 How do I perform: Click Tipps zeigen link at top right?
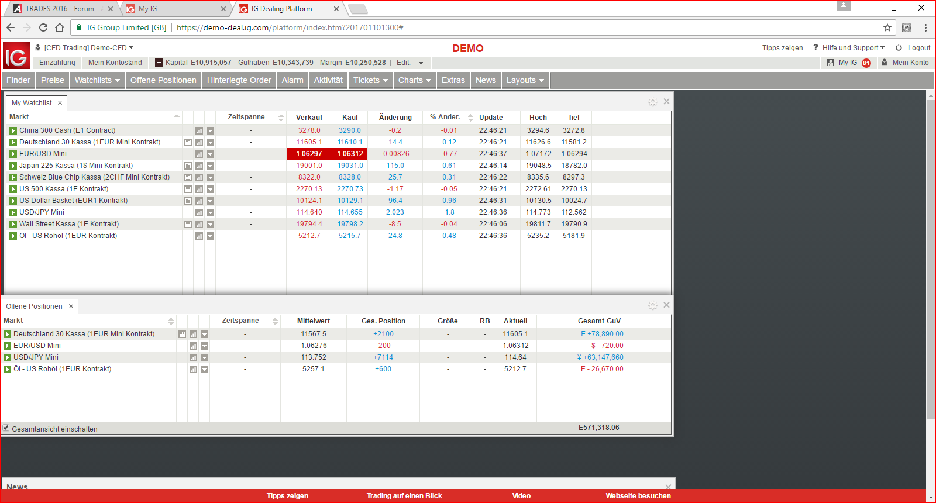tap(782, 48)
